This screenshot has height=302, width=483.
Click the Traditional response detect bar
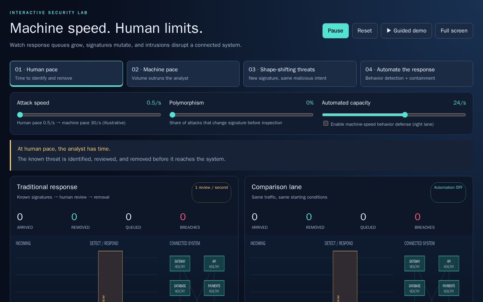[110, 276]
